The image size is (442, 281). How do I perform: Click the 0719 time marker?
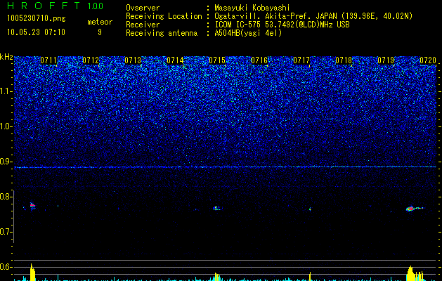(386, 60)
